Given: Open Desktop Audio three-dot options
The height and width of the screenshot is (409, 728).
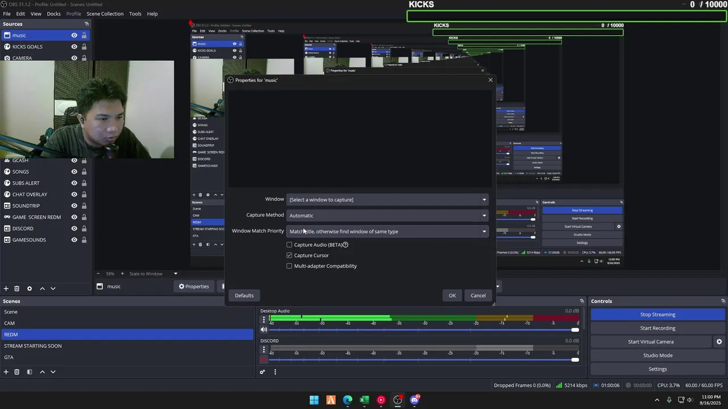Looking at the screenshot, I should pos(264,320).
